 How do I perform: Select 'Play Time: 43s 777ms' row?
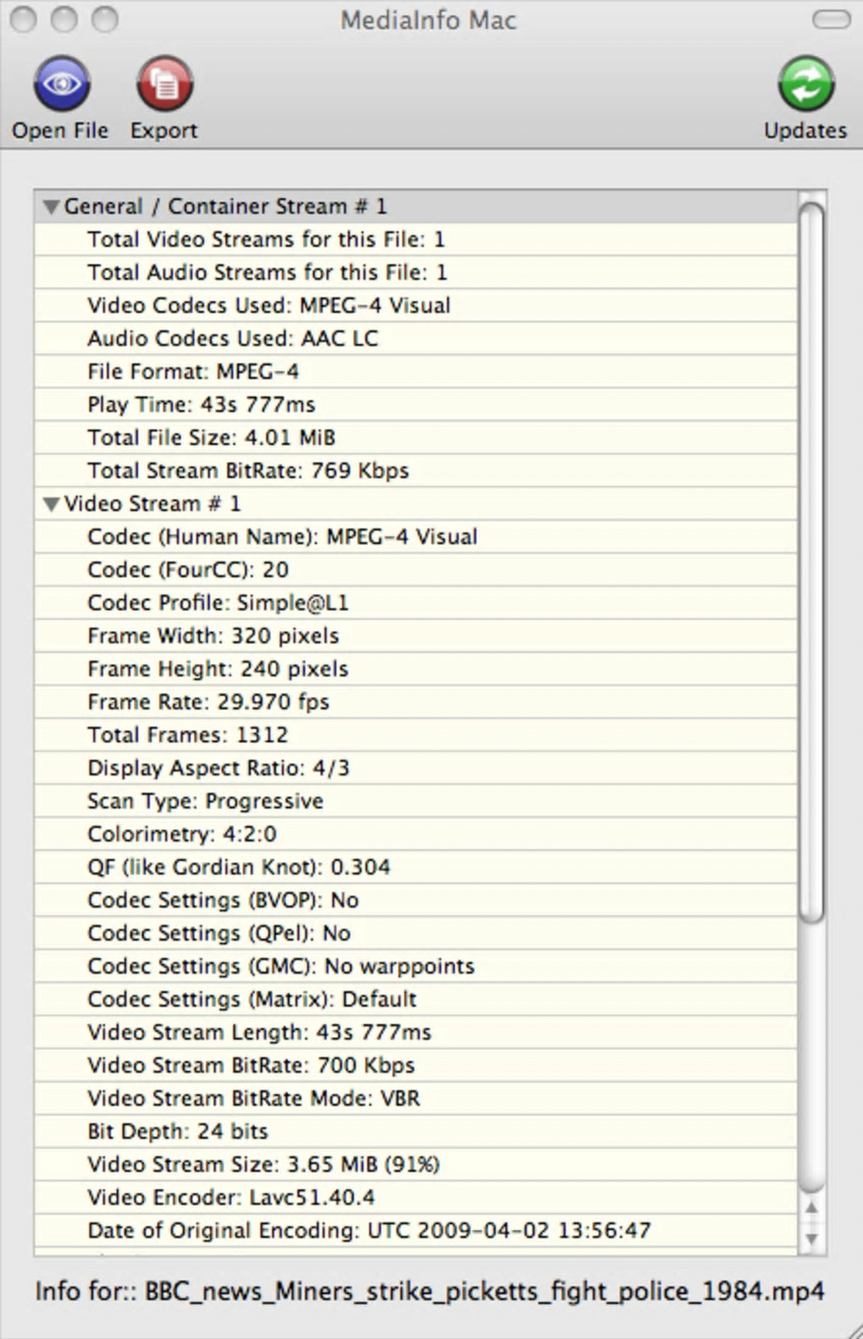[415, 404]
